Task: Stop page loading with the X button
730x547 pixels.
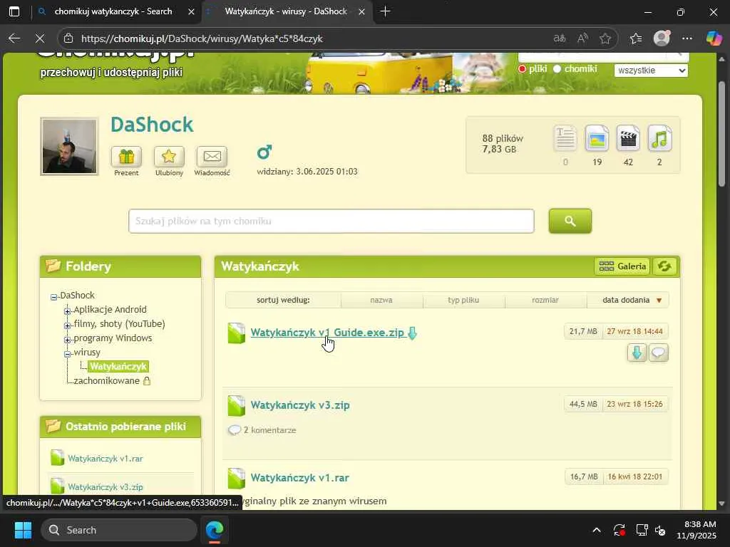Action: (40, 38)
